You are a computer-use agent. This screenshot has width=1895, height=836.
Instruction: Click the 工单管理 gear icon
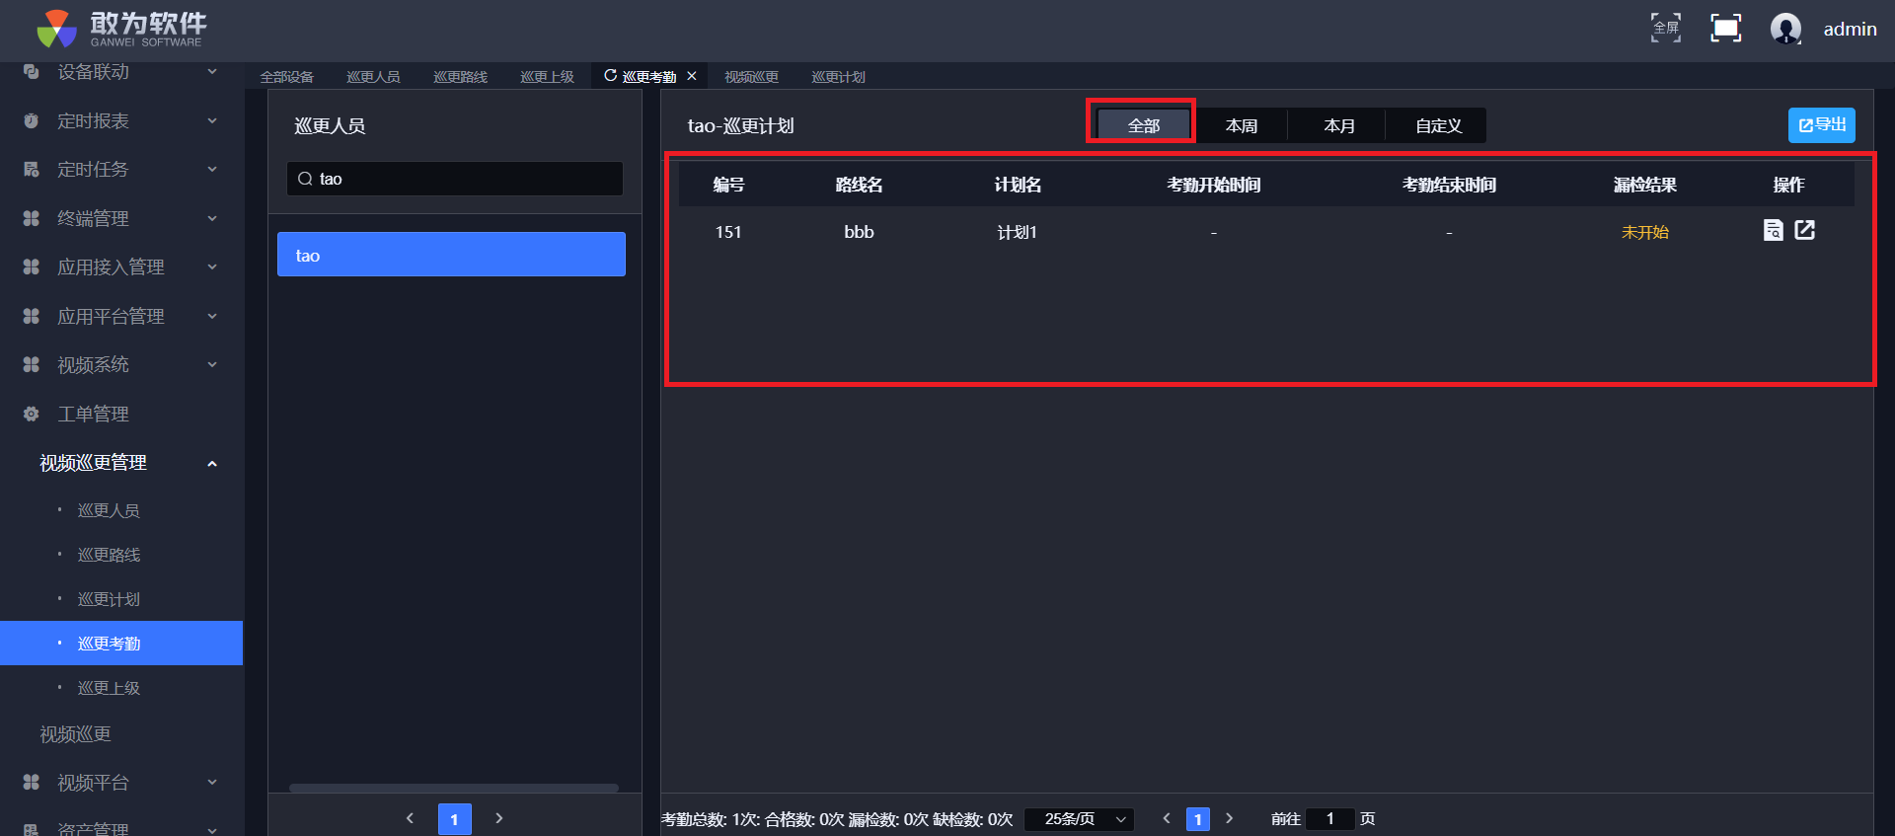(32, 414)
